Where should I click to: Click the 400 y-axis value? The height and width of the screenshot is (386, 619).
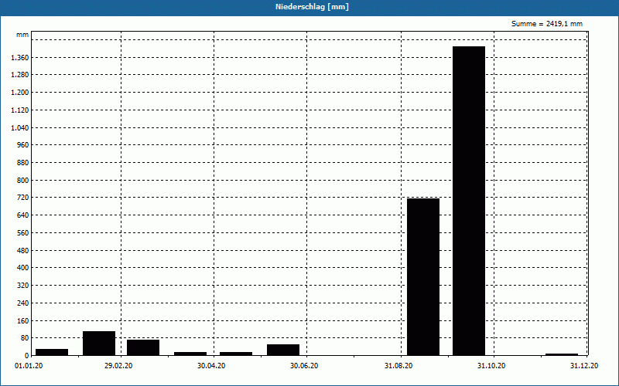click(24, 268)
